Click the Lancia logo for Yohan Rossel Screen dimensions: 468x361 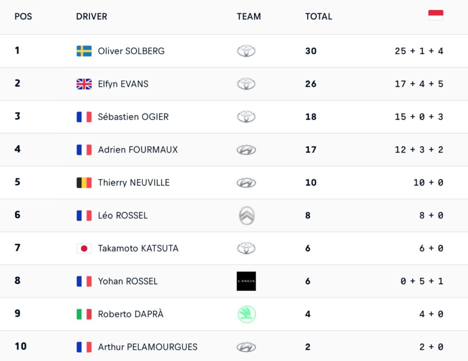pos(246,281)
